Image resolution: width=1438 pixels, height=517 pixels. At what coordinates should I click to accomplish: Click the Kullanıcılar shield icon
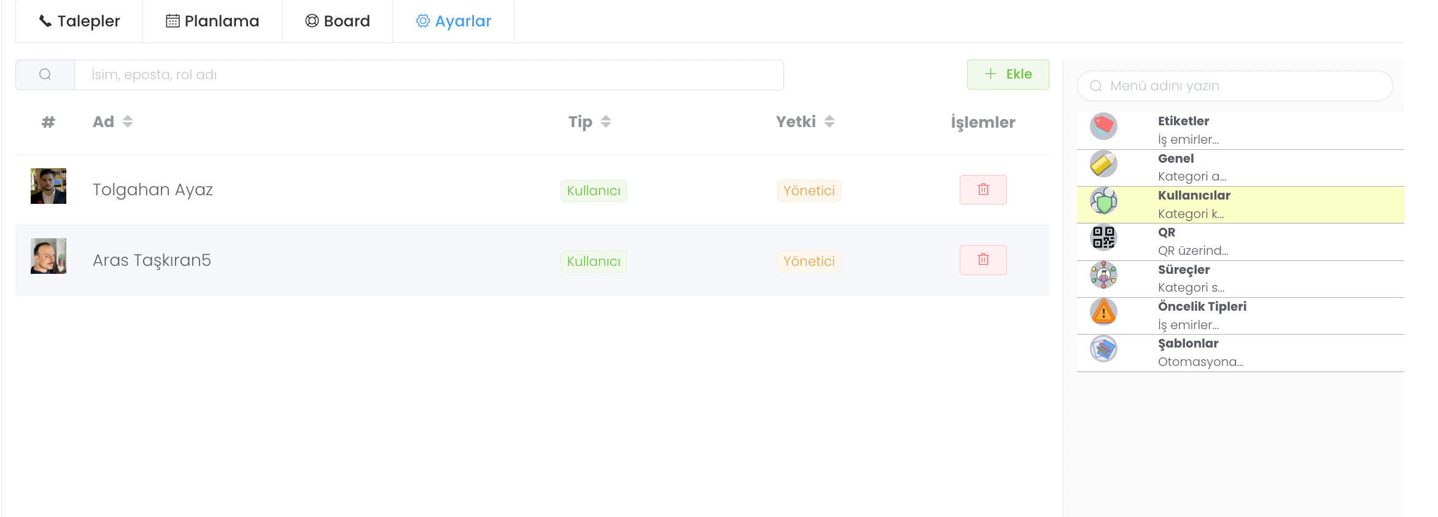[1103, 201]
